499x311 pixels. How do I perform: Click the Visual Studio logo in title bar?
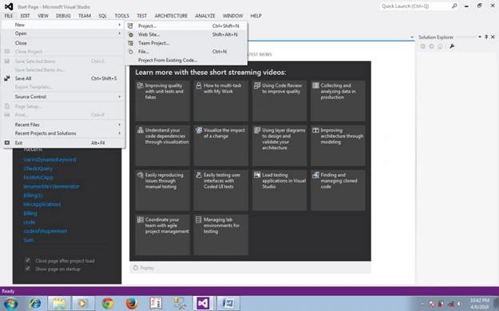9,6
